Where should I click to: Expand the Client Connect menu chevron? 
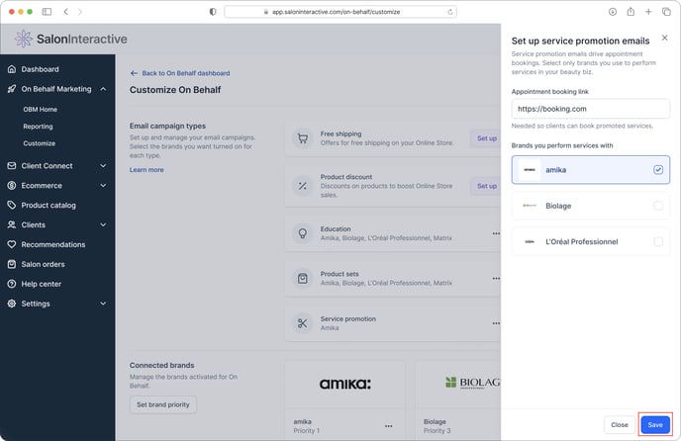(x=103, y=166)
